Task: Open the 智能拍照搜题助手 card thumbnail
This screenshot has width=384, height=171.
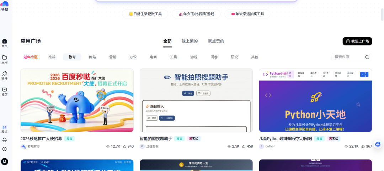Action: click(196, 100)
